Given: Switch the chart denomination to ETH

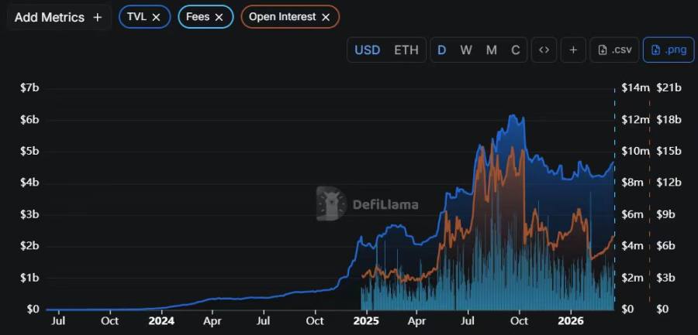Looking at the screenshot, I should [406, 50].
